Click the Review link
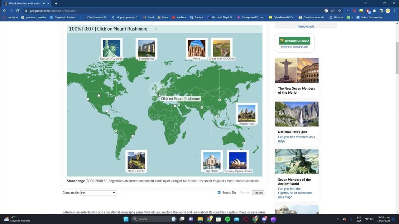Image resolution: width=399 pixels, height=224 pixels. [244, 193]
